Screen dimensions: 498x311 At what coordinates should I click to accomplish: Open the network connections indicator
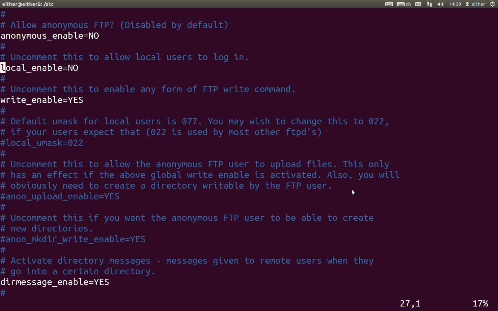point(430,4)
